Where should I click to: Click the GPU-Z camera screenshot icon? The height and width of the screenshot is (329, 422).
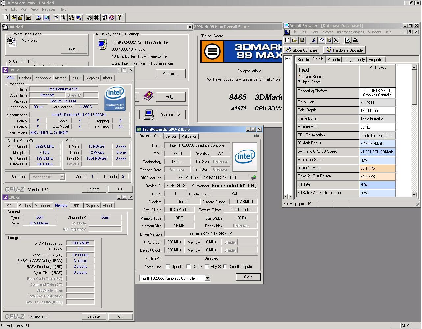click(x=256, y=136)
